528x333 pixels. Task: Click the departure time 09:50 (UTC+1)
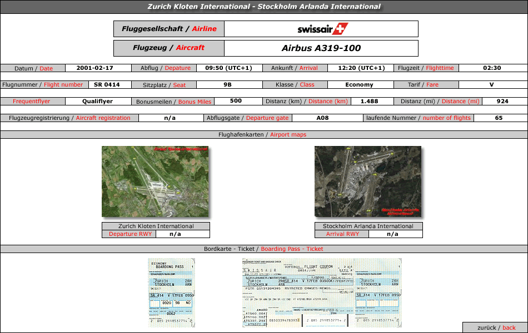click(x=228, y=68)
